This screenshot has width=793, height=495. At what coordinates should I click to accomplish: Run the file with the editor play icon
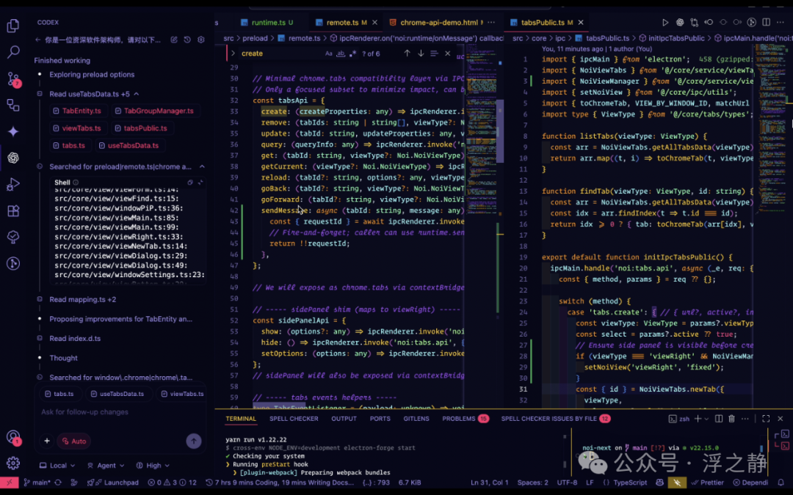(x=665, y=22)
